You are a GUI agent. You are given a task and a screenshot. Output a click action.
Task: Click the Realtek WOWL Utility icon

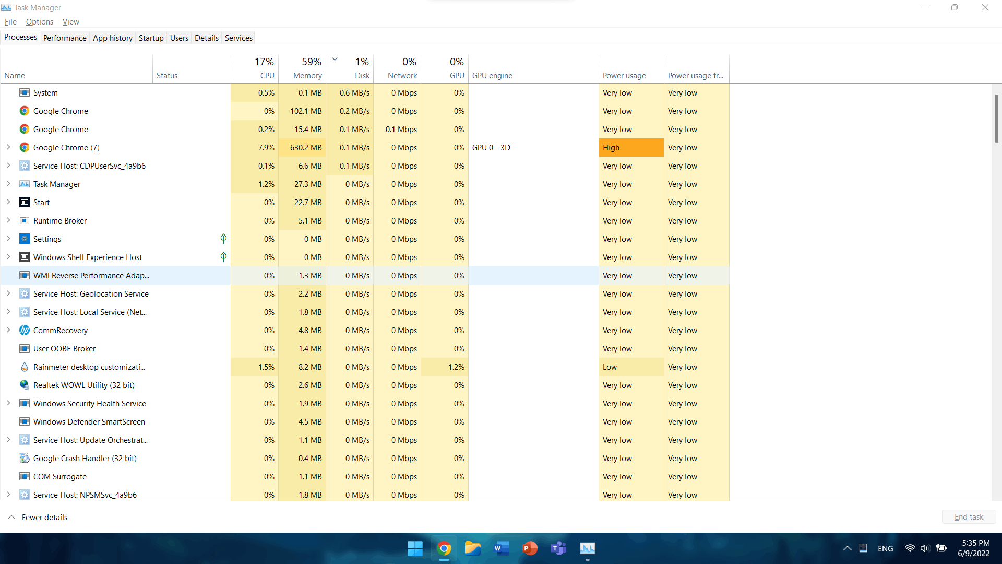coord(24,385)
